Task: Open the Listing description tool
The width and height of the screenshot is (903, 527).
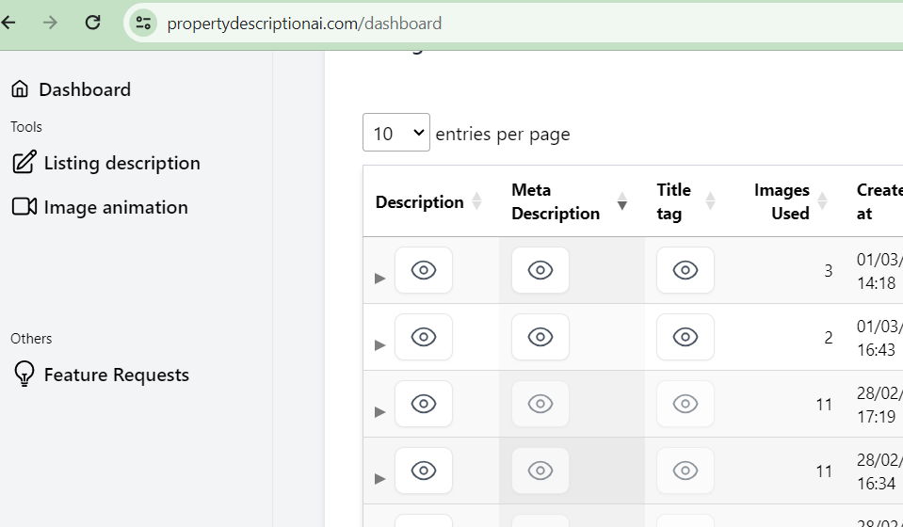Action: (121, 163)
